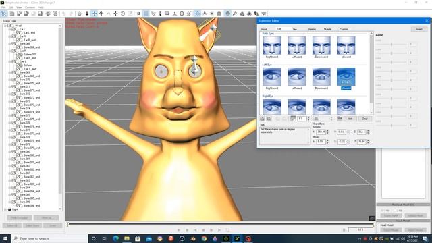The height and width of the screenshot is (243, 432).
Task: Collapse the Eye R node expander
Action: coord(9,51)
